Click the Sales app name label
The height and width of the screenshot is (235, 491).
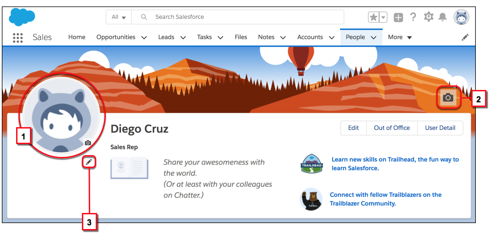(x=42, y=37)
